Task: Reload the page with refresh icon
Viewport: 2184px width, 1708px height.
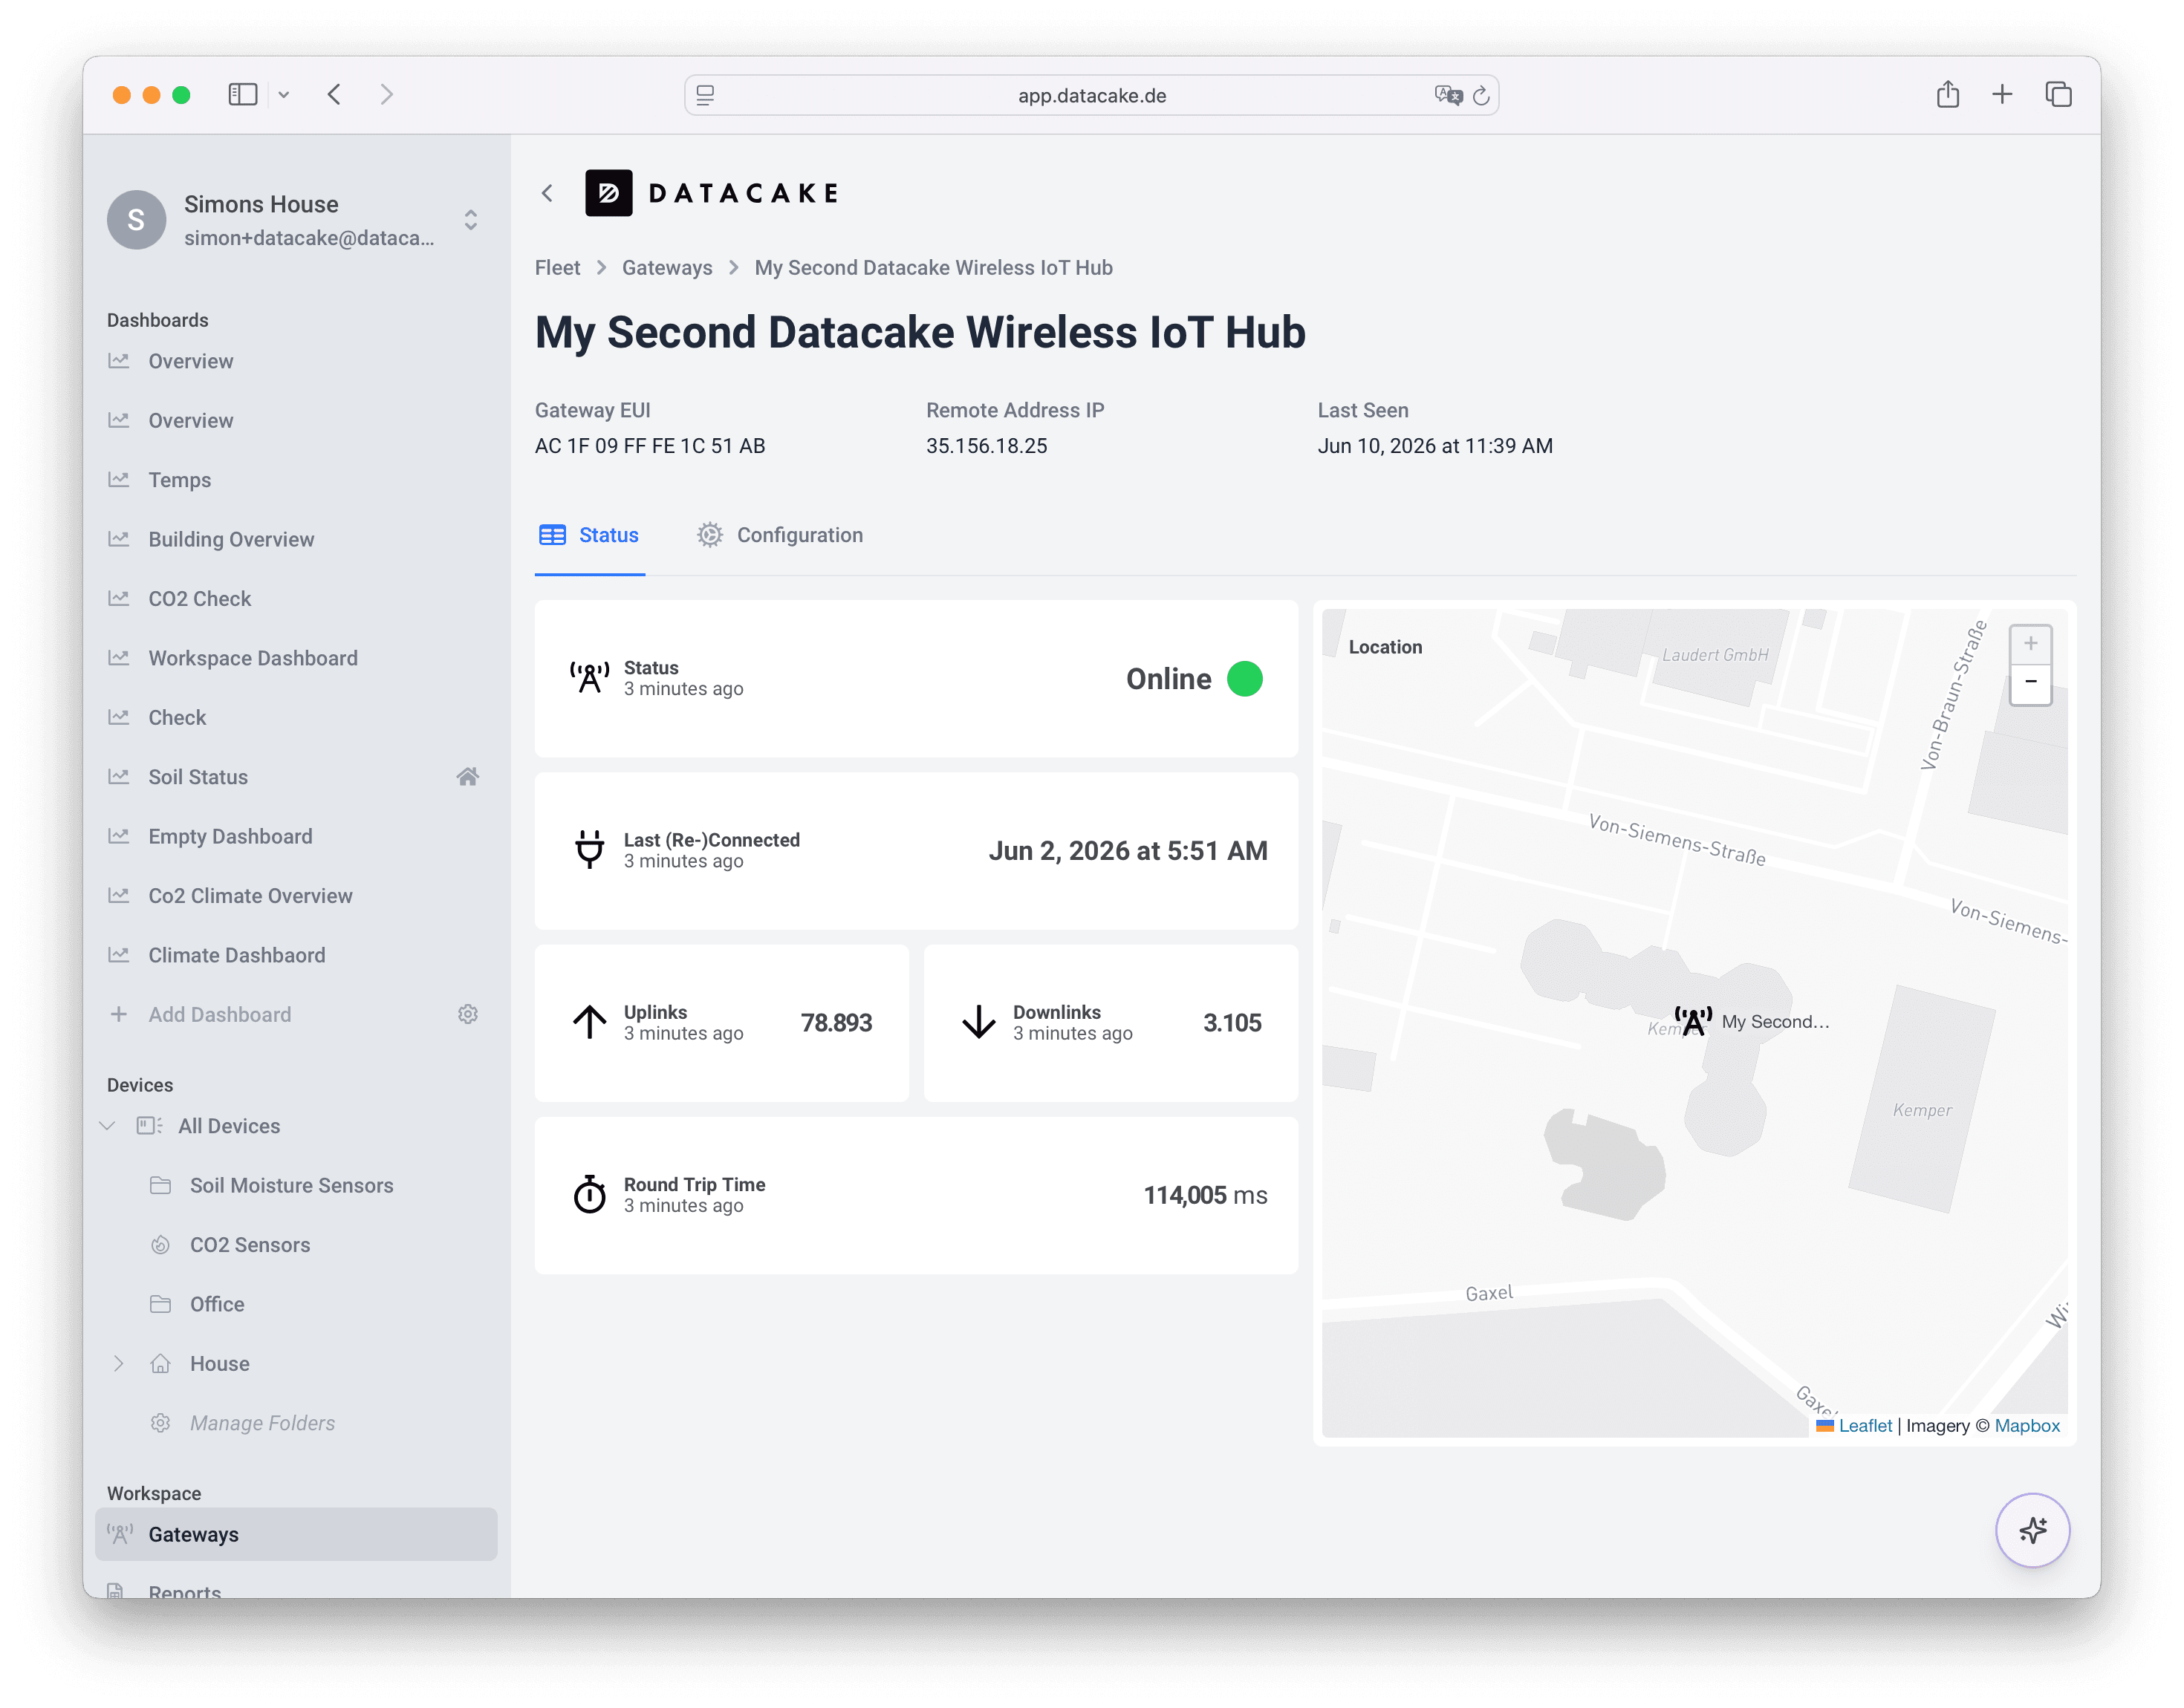Action: click(x=1482, y=96)
